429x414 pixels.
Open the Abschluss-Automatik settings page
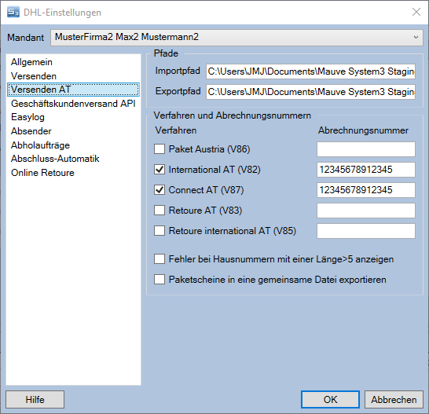click(x=55, y=159)
